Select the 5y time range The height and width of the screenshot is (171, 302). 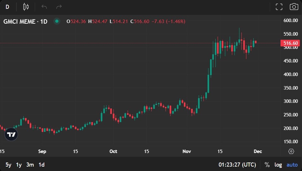pyautogui.click(x=9, y=165)
